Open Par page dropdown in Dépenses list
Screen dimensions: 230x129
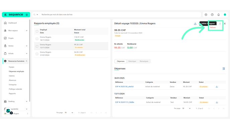(186, 108)
